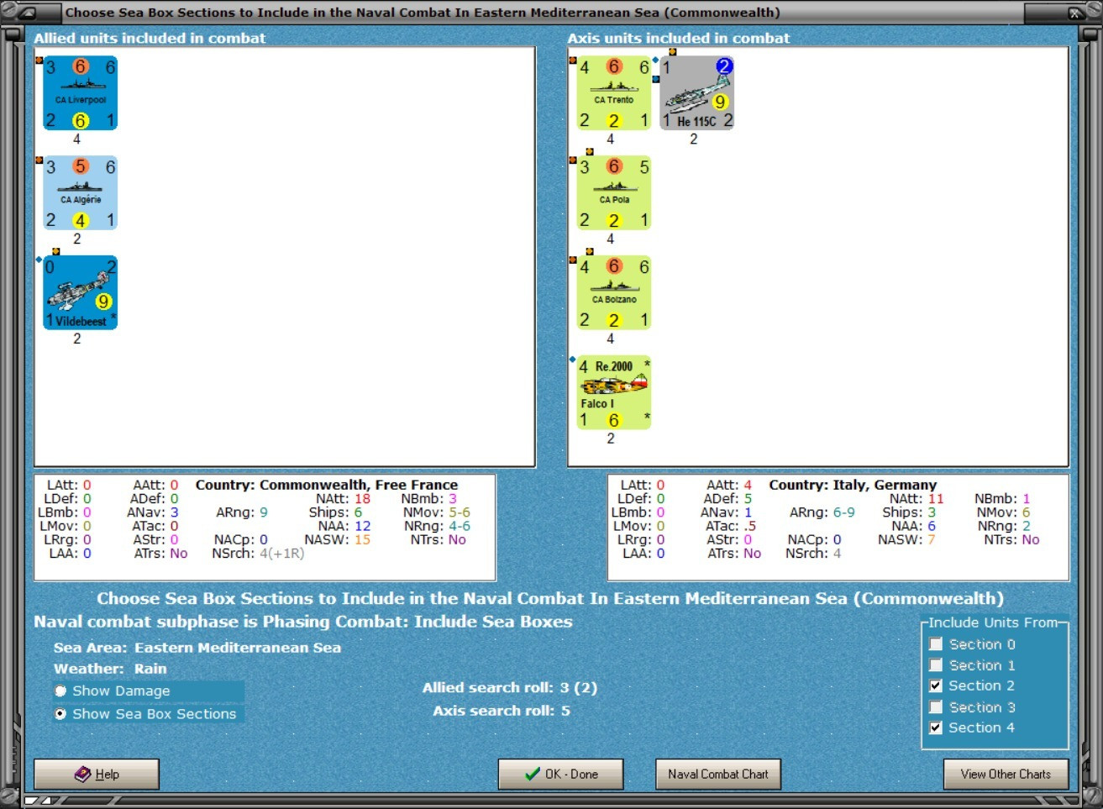1103x809 pixels.
Task: Click the Axis search roll text
Action: [502, 711]
